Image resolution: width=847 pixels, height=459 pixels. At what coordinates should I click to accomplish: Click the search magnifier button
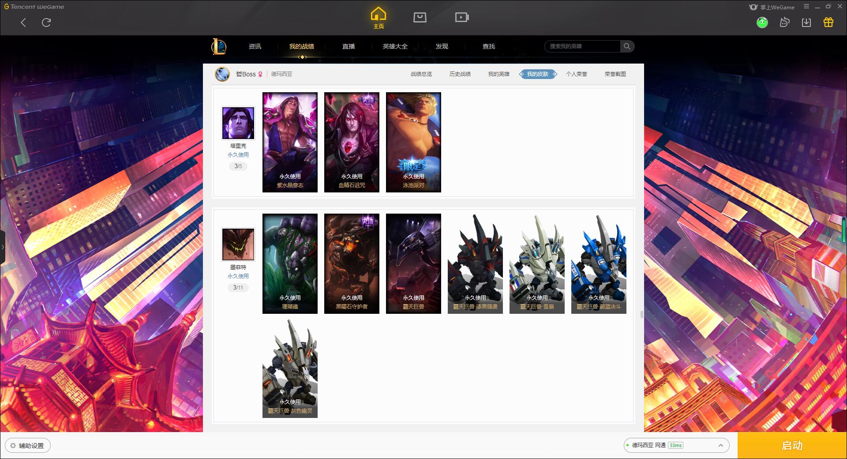pos(627,46)
